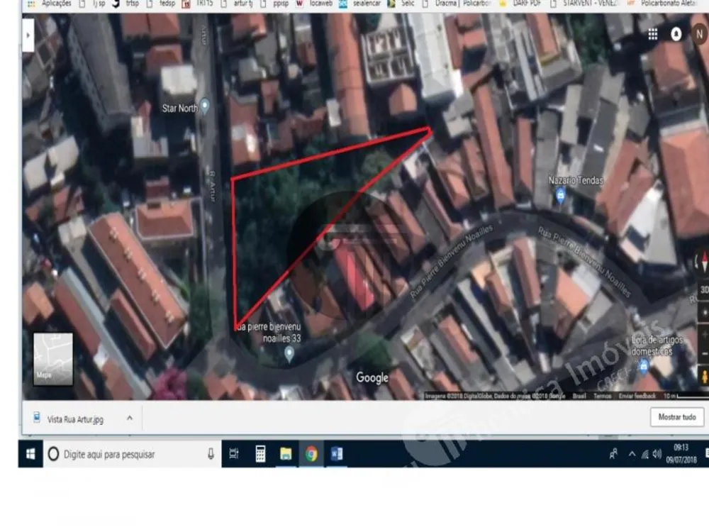
Task: Zoom in on the map
Action: pyautogui.click(x=705, y=336)
